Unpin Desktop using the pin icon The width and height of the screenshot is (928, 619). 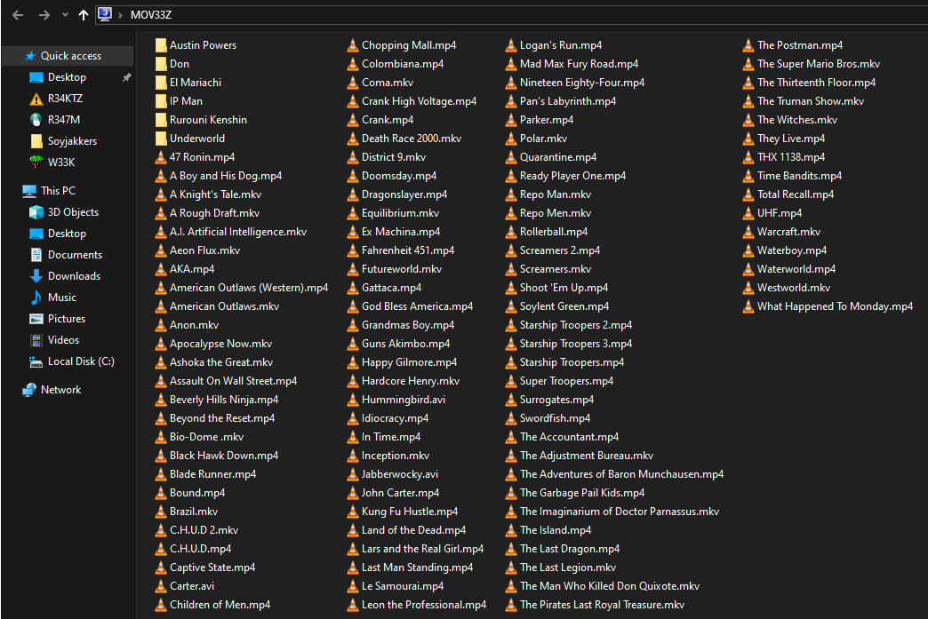point(126,77)
